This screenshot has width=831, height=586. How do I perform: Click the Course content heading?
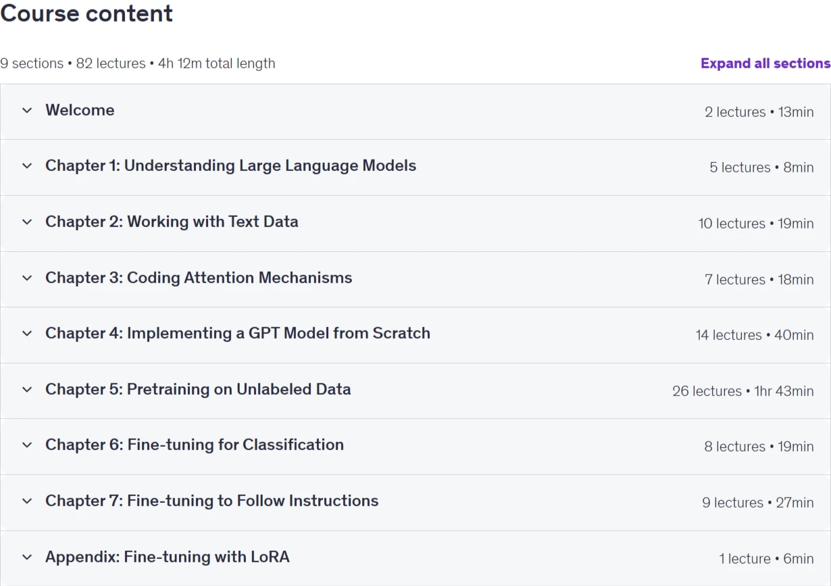[x=86, y=14]
